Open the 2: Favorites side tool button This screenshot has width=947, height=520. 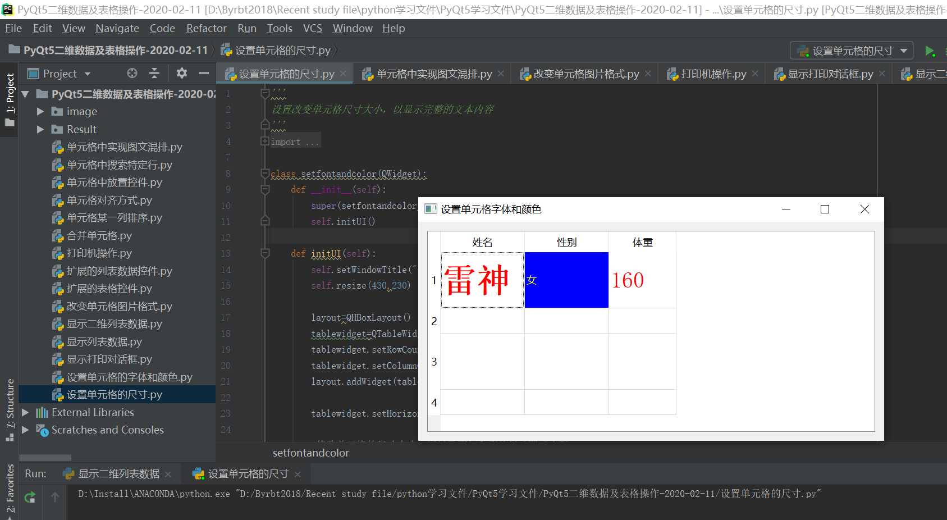pyautogui.click(x=10, y=490)
